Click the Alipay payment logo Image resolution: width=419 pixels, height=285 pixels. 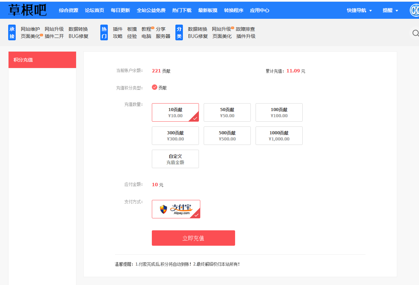(x=176, y=209)
